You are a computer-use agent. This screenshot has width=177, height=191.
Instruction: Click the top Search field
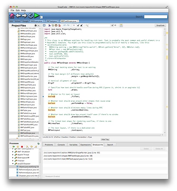pyautogui.click(x=156, y=17)
